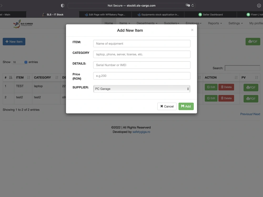Click the CATEGORY input field

(x=142, y=54)
